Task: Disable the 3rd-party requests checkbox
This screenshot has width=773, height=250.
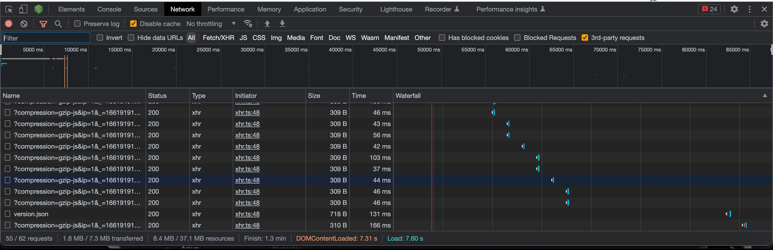Action: click(x=585, y=38)
